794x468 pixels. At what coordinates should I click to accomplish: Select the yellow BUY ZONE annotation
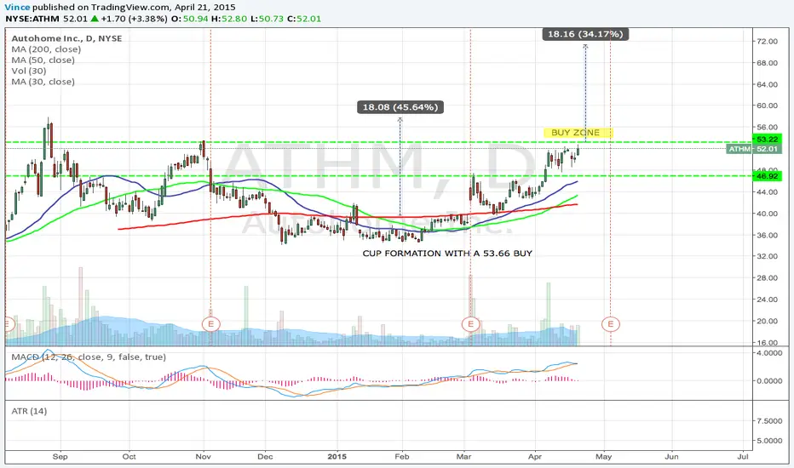[x=578, y=133]
